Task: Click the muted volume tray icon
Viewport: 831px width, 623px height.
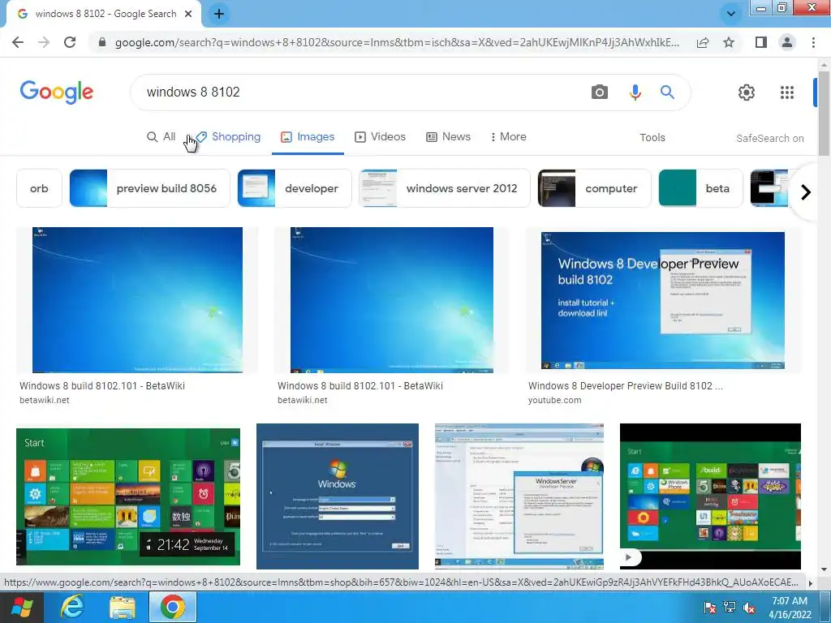Action: click(x=749, y=608)
